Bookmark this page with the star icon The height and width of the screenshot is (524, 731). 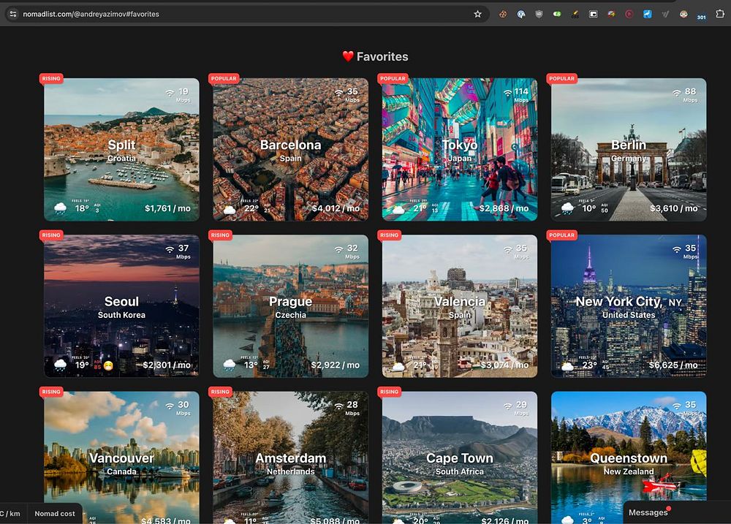(478, 14)
